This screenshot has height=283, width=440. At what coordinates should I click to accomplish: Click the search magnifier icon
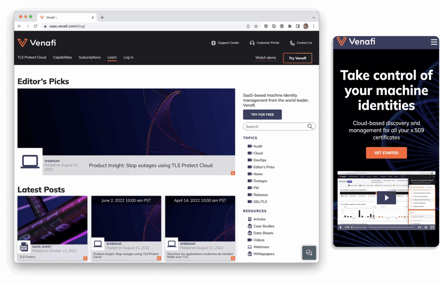pyautogui.click(x=310, y=126)
